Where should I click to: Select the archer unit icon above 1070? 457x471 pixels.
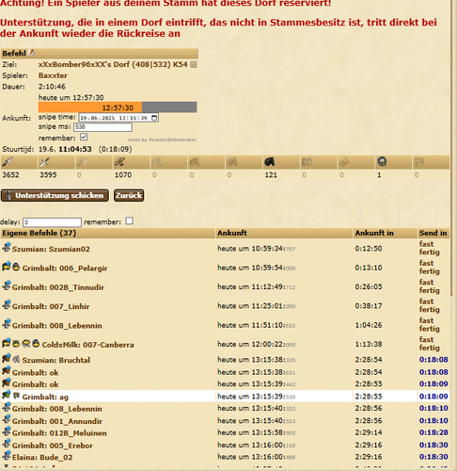point(119,162)
